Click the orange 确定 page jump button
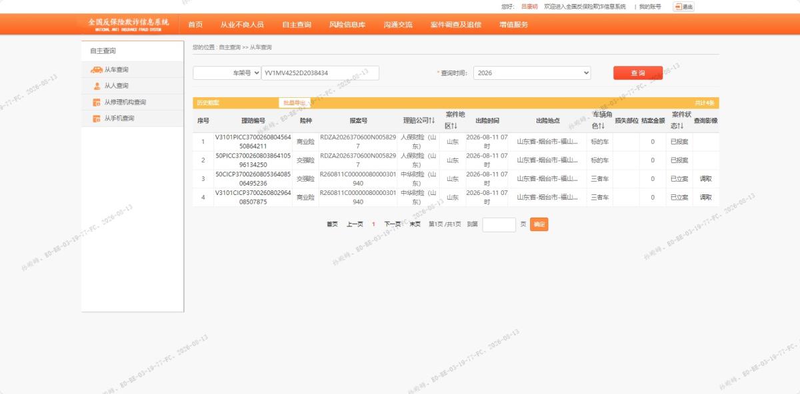800x394 pixels. [539, 224]
